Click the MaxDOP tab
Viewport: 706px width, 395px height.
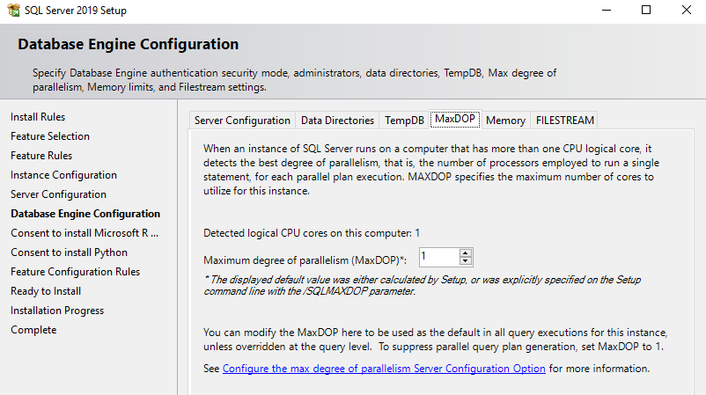[455, 120]
